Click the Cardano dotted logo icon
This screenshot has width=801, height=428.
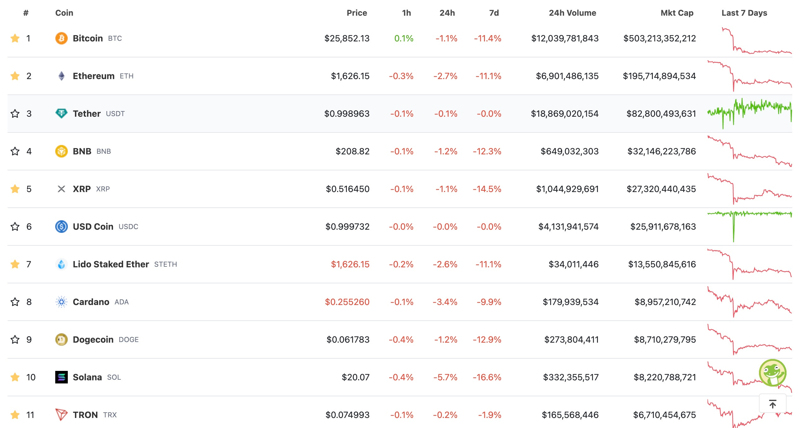(x=62, y=302)
